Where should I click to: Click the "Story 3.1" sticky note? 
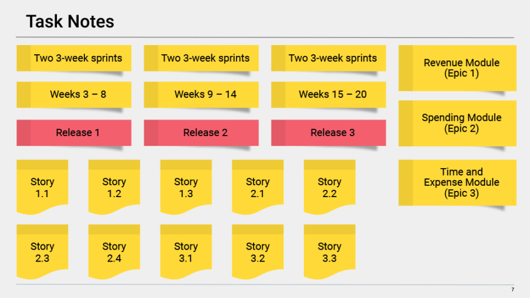pos(186,252)
